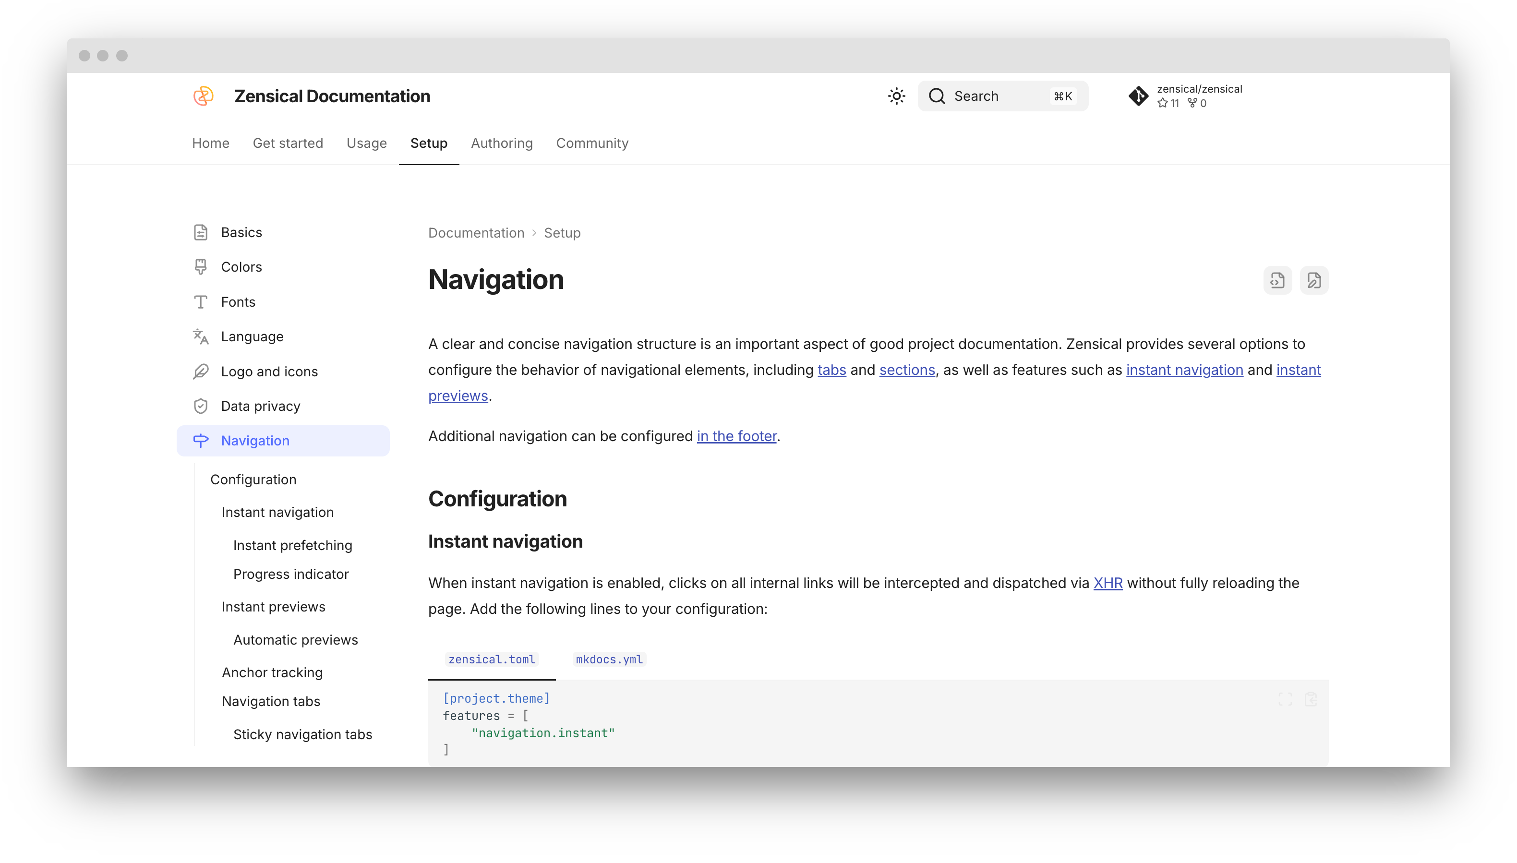This screenshot has height=863, width=1517.
Task: Click Documentation breadcrumb link
Action: point(476,233)
